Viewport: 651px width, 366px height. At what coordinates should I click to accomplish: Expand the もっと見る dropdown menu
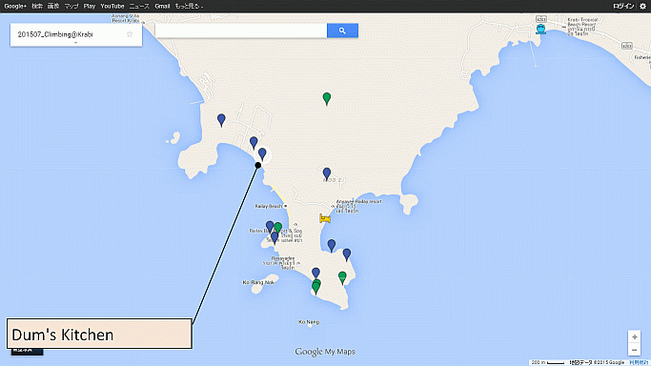pos(189,6)
